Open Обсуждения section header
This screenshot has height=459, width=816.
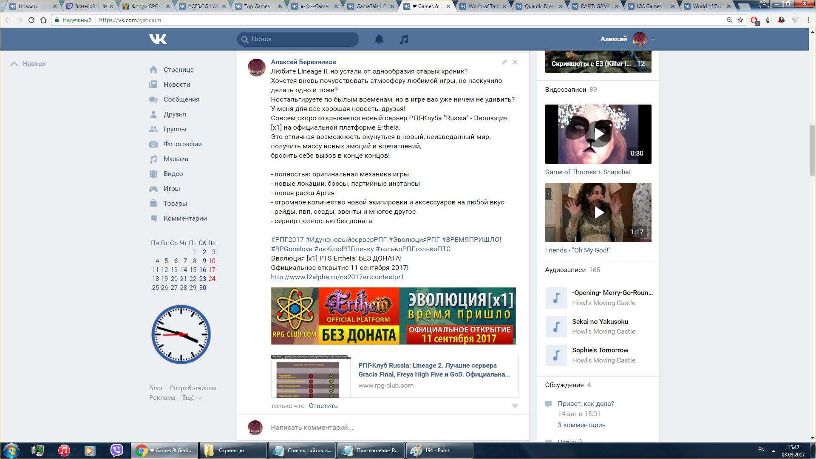564,385
